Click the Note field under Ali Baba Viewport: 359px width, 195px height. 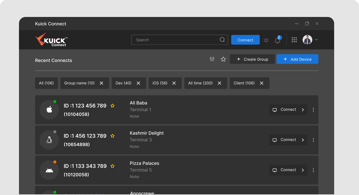pyautogui.click(x=135, y=116)
